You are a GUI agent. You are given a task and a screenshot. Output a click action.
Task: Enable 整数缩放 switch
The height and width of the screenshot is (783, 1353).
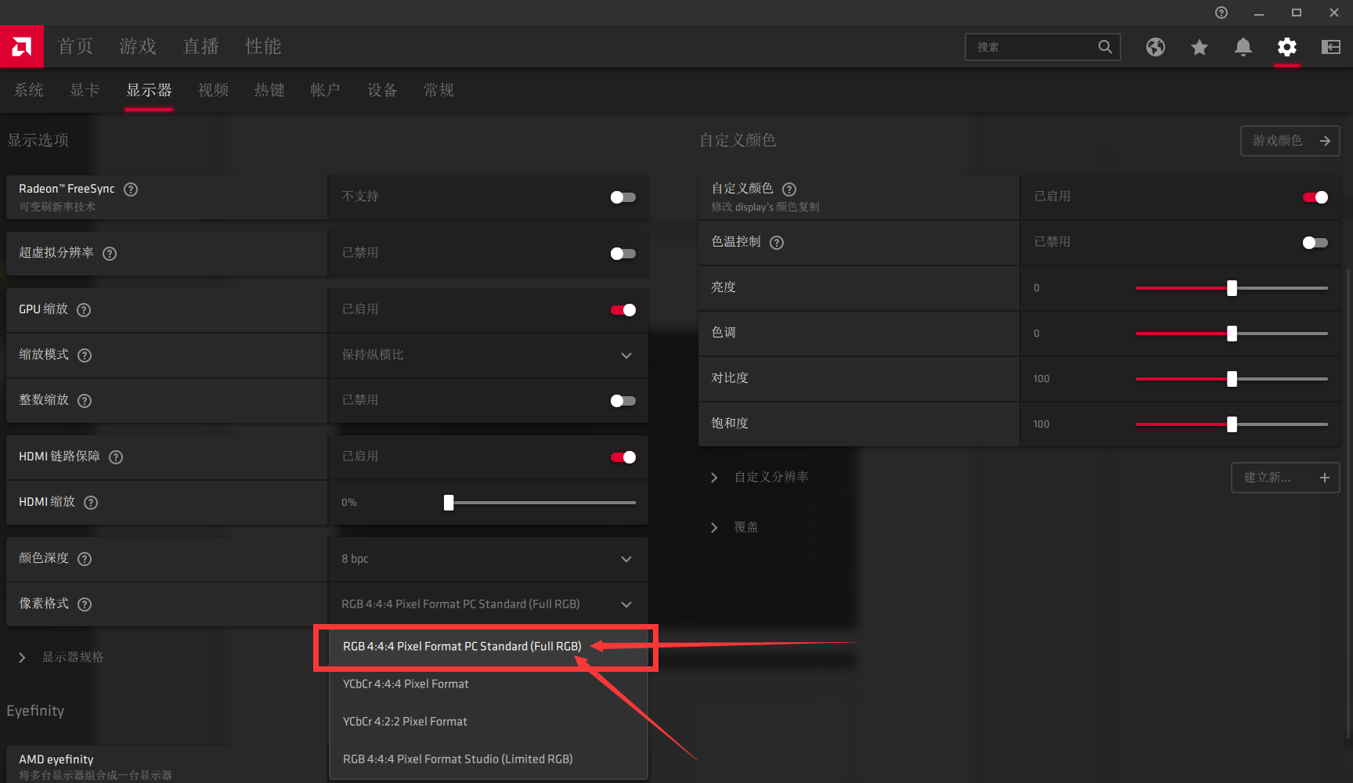coord(623,401)
